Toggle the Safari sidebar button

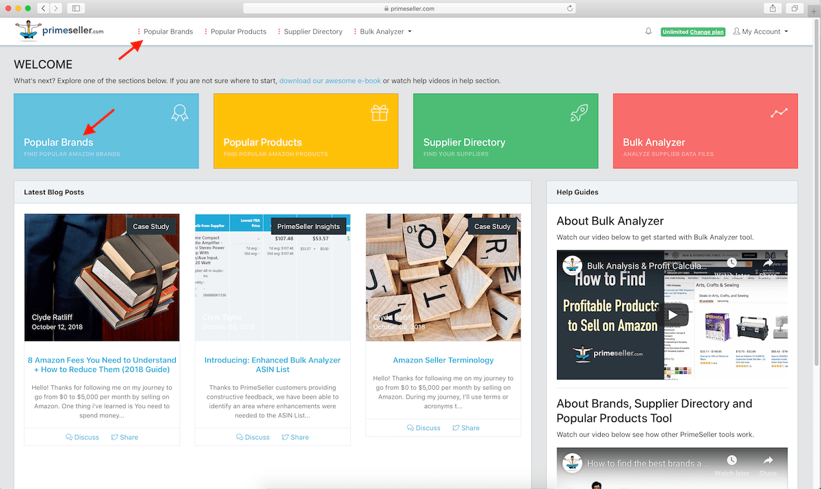tap(75, 8)
